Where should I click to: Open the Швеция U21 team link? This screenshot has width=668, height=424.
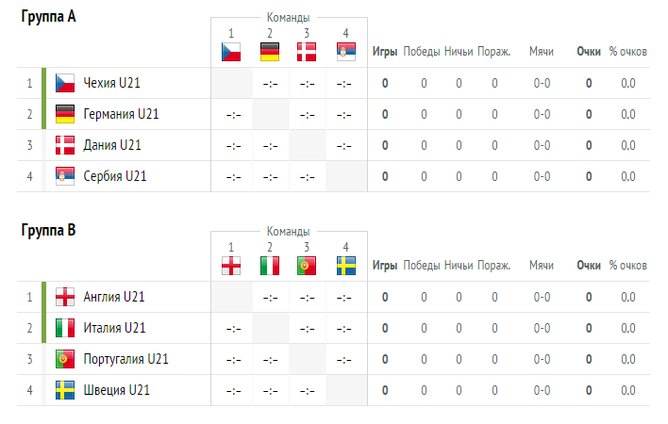[x=116, y=390]
